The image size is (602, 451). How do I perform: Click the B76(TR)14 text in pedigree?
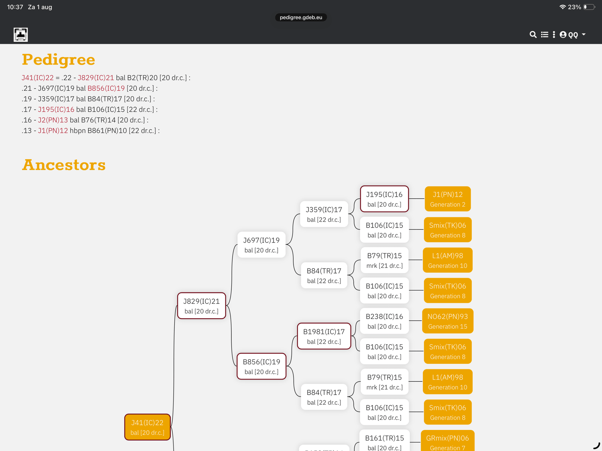tap(98, 120)
